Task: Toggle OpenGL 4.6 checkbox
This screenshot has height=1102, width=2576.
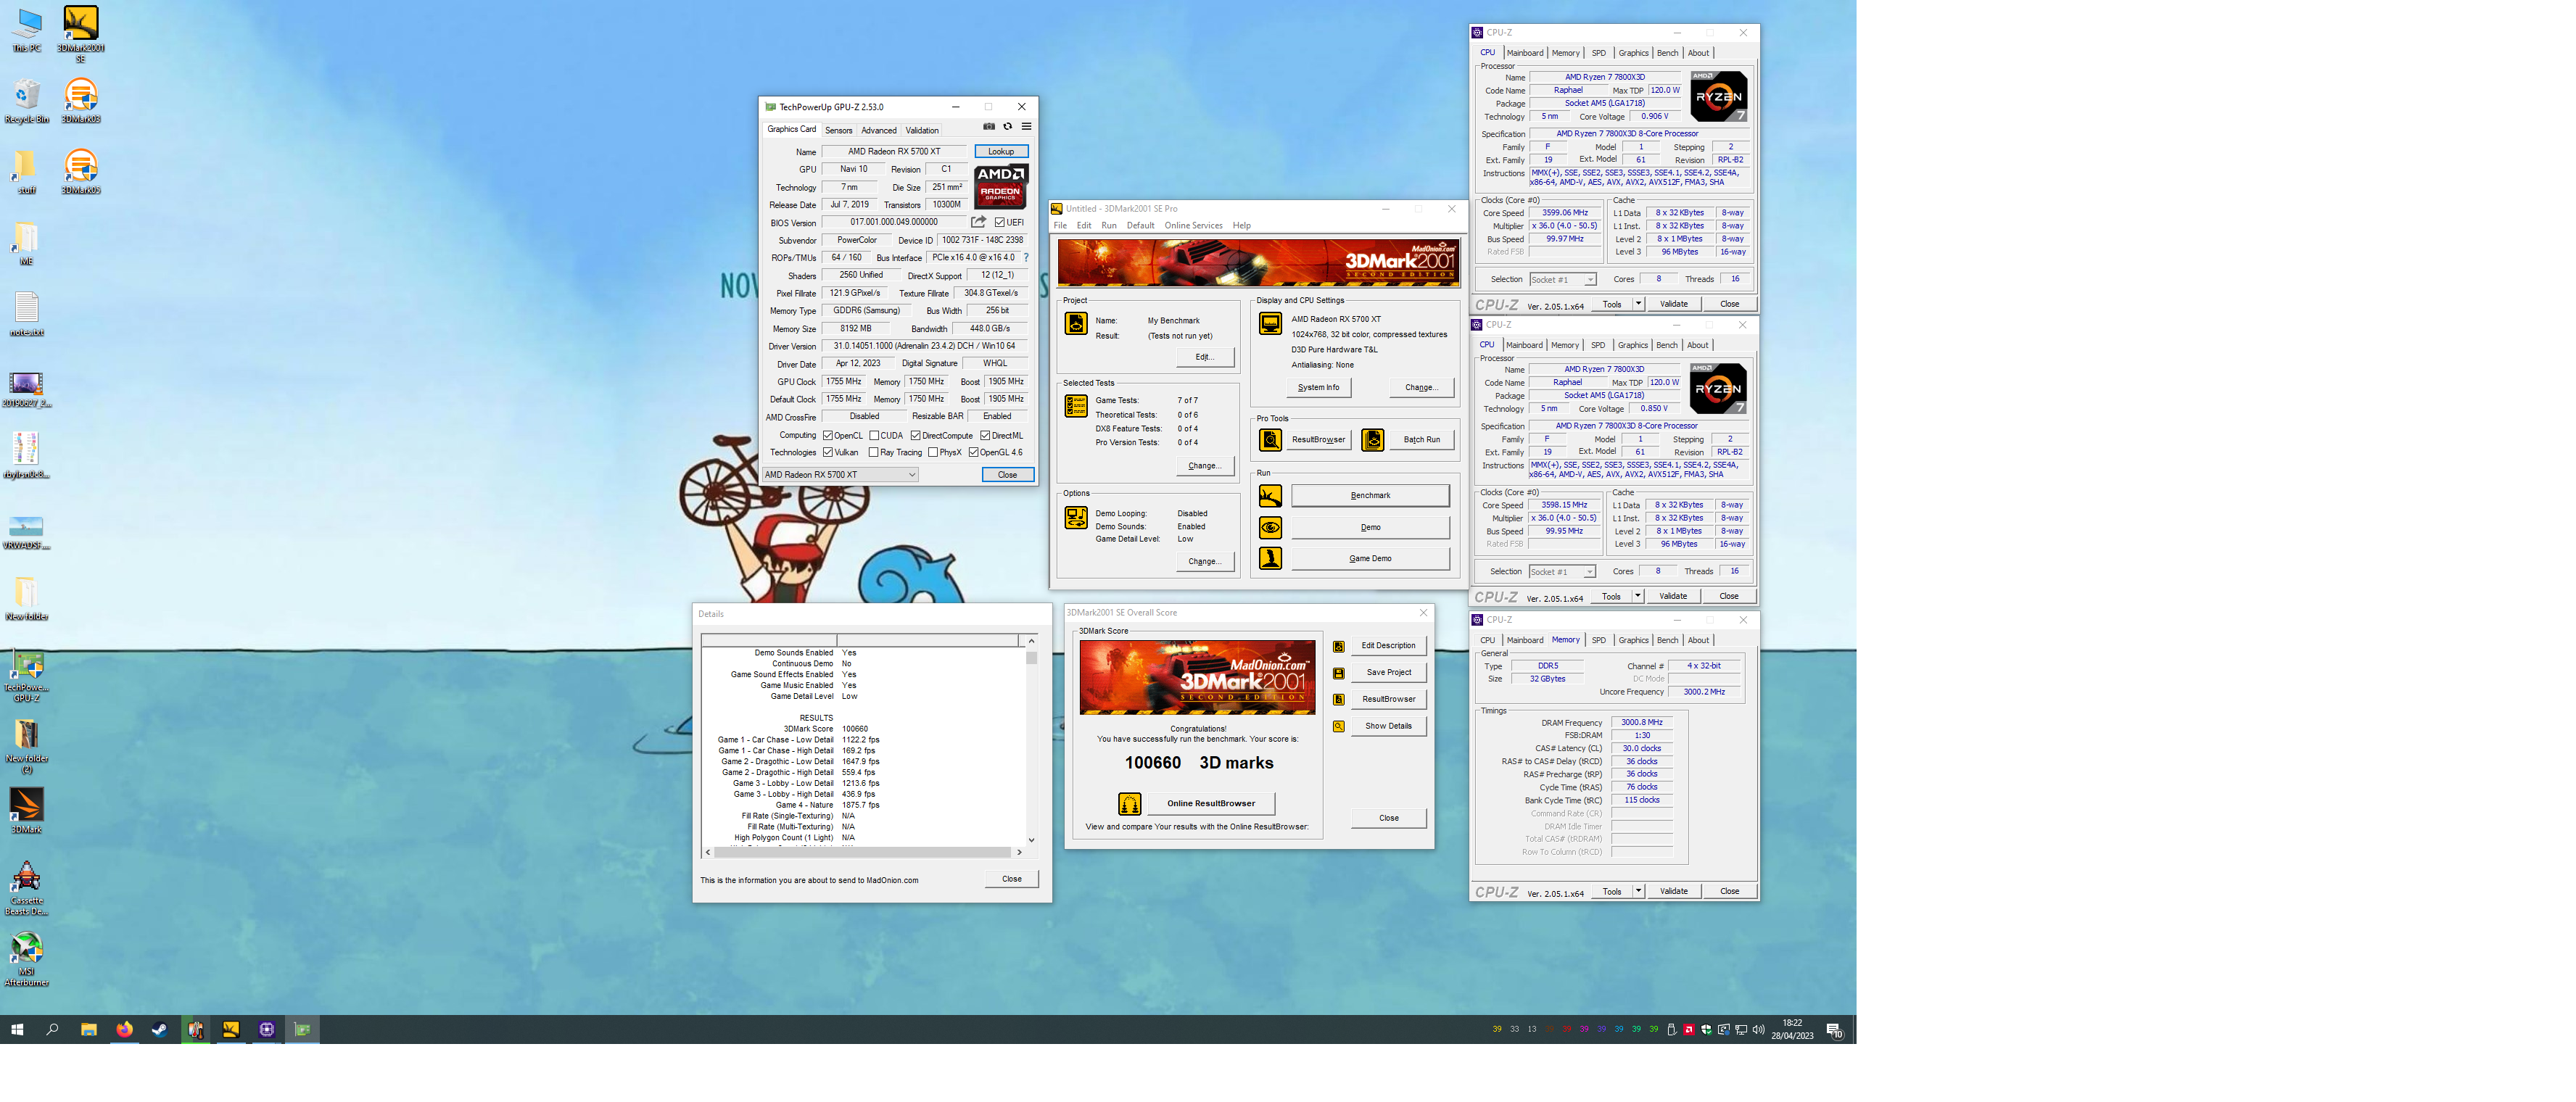Action: (x=973, y=453)
